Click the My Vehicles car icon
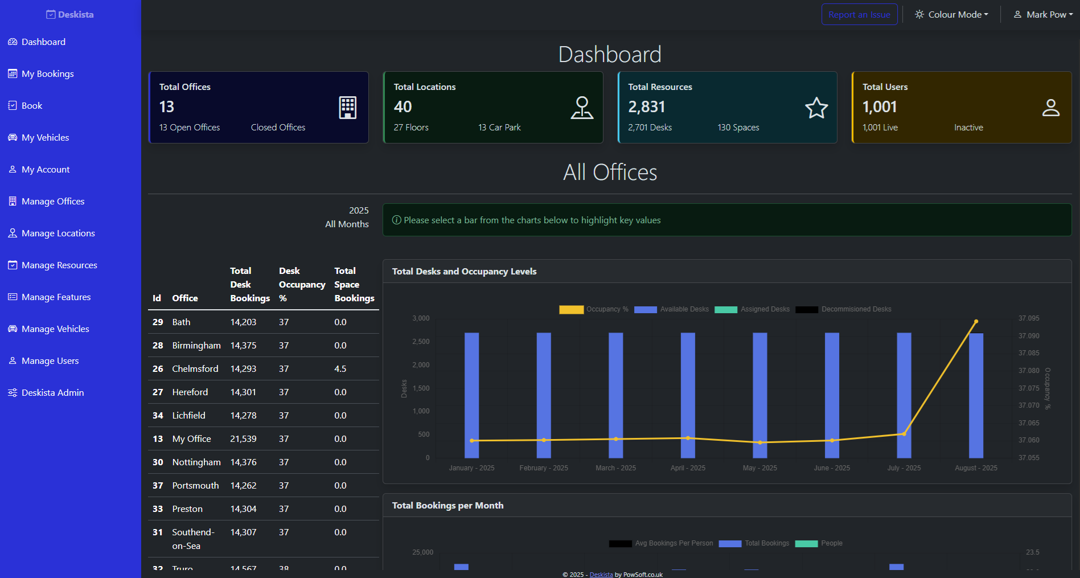1080x578 pixels. click(x=13, y=137)
